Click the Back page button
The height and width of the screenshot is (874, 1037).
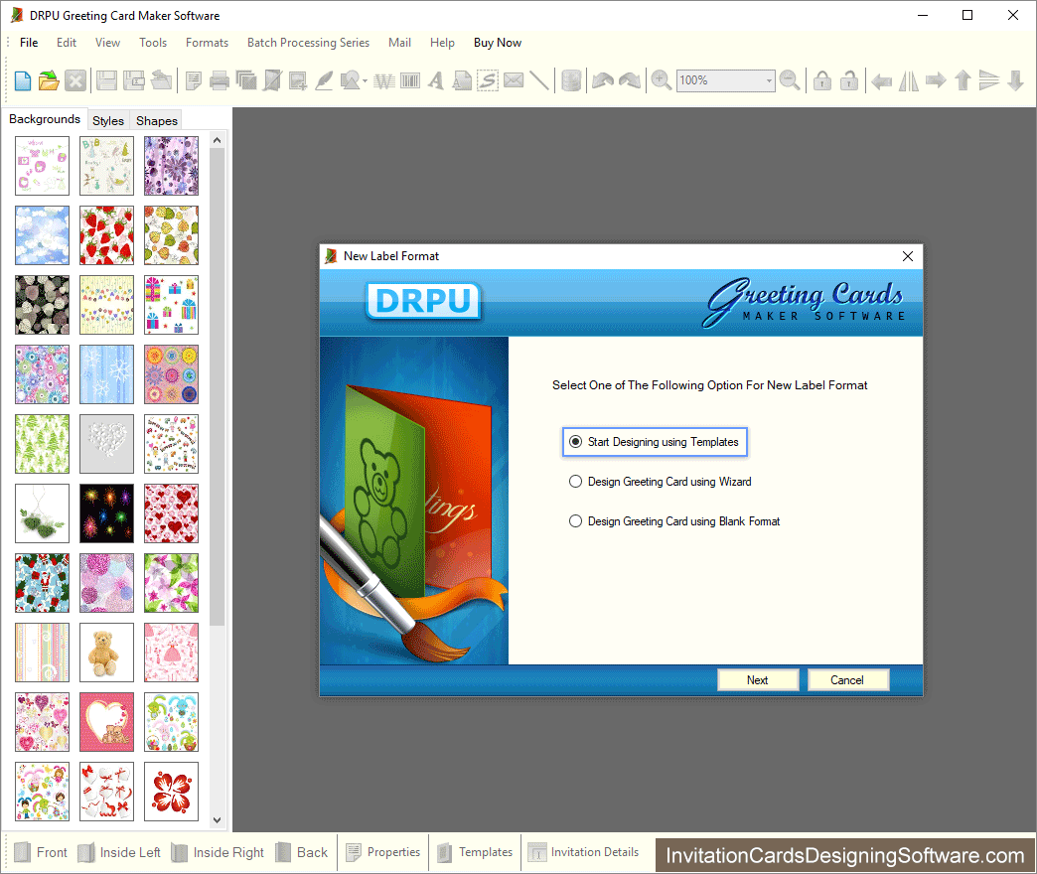(302, 852)
